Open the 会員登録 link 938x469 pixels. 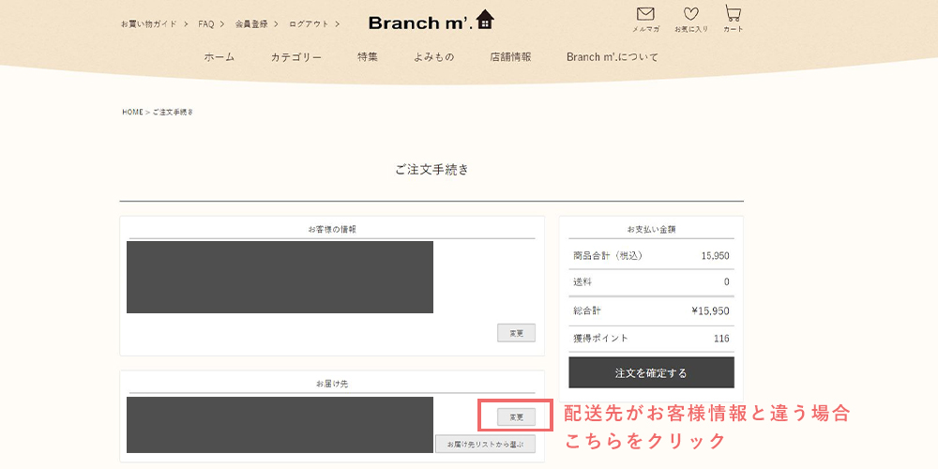coord(251,23)
